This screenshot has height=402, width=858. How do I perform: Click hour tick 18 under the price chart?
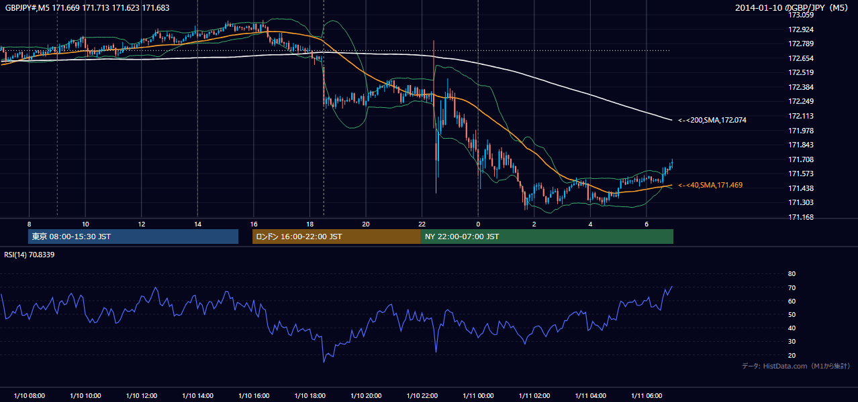tap(309, 224)
